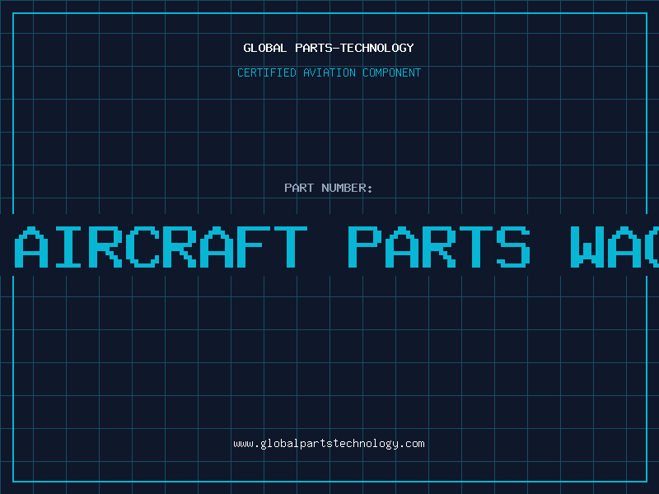Click the first A of AIRCRAFT
The width and height of the screenshot is (659, 494).
click(31, 247)
